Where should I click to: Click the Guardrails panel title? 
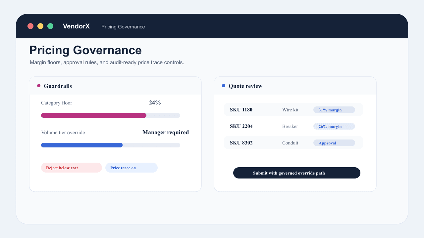tap(58, 86)
